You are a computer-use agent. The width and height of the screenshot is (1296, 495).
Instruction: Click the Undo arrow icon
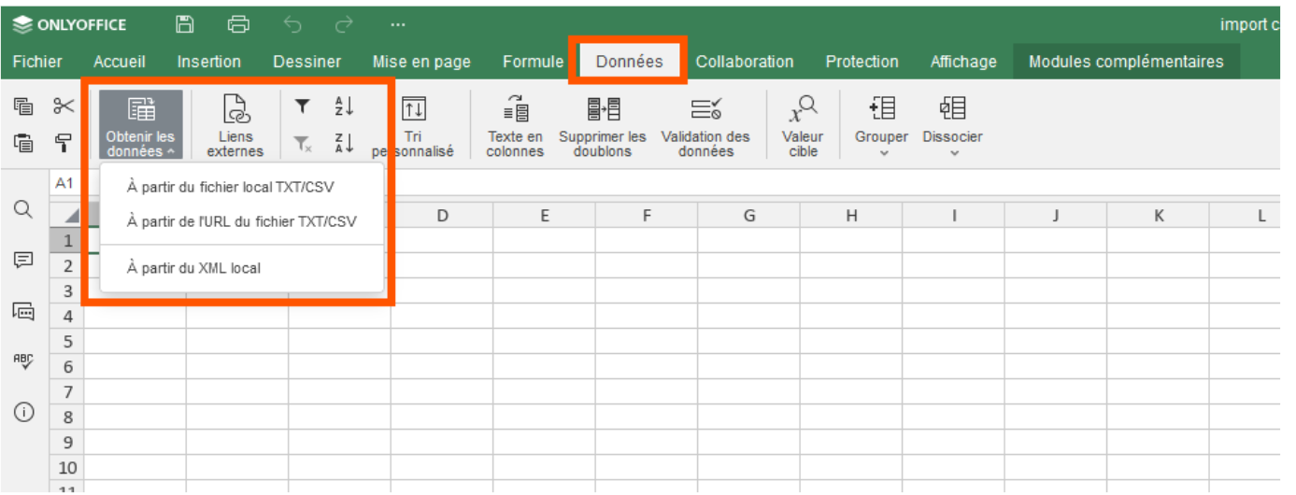coord(292,25)
